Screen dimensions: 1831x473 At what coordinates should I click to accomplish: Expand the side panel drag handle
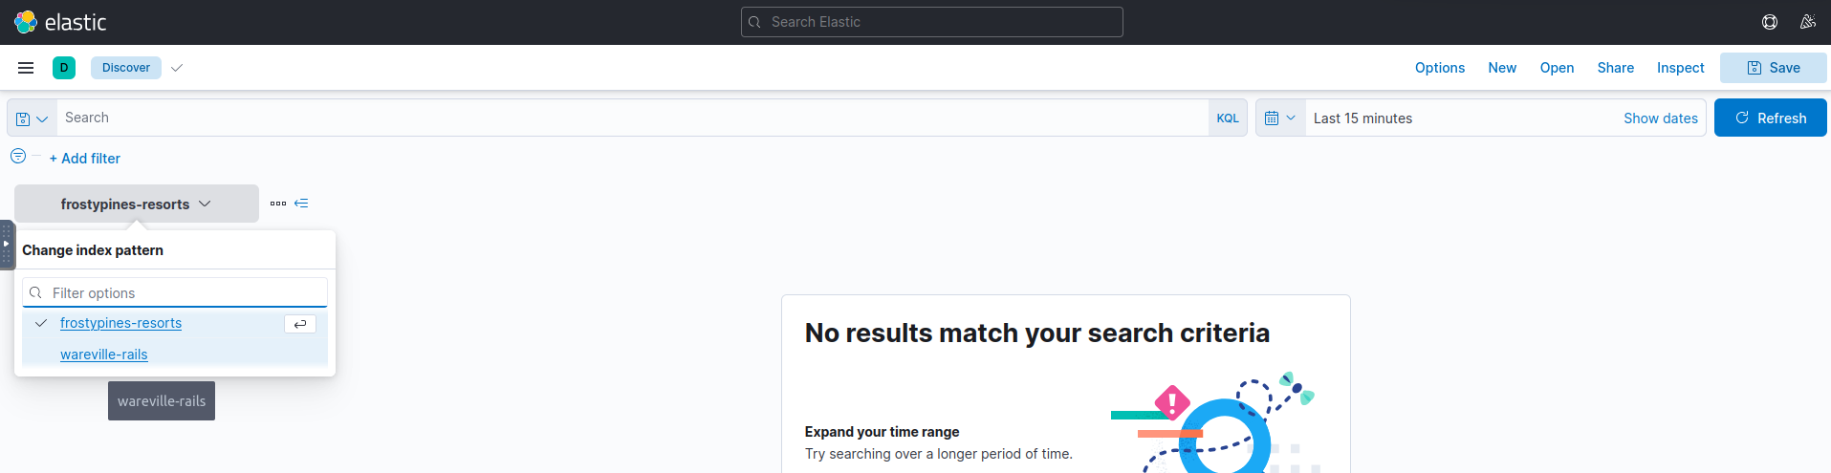7,245
